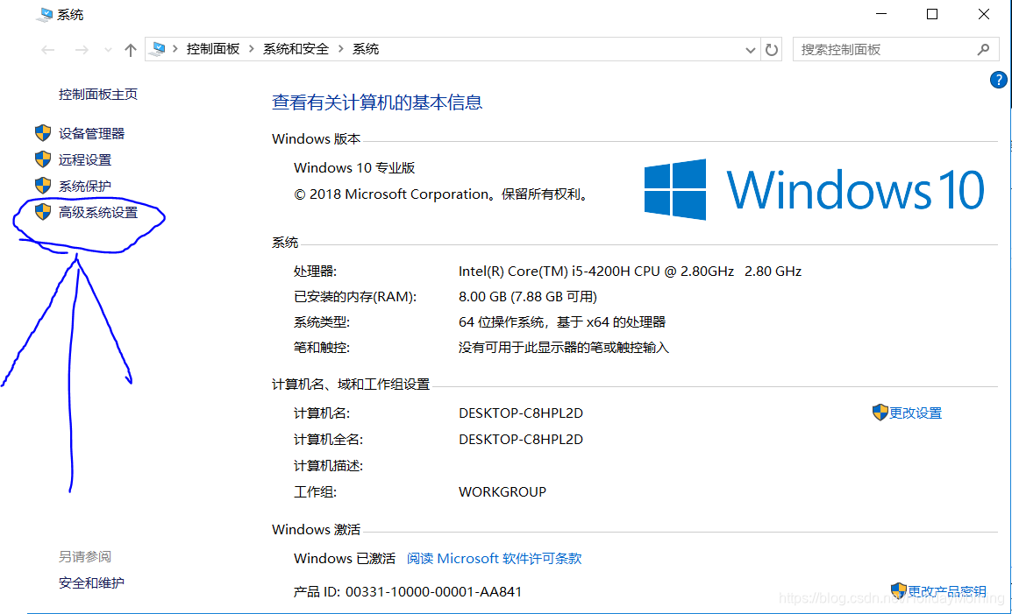Viewport: 1012px width, 614px height.
Task: Select 控制面板 breadcrumb in address bar
Action: 213,49
